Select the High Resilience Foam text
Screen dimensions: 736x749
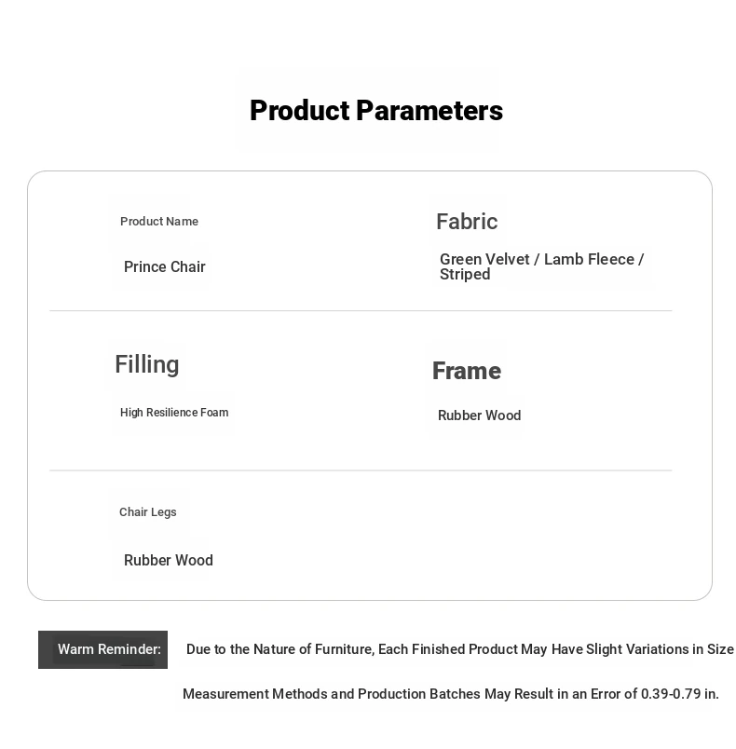pos(174,413)
